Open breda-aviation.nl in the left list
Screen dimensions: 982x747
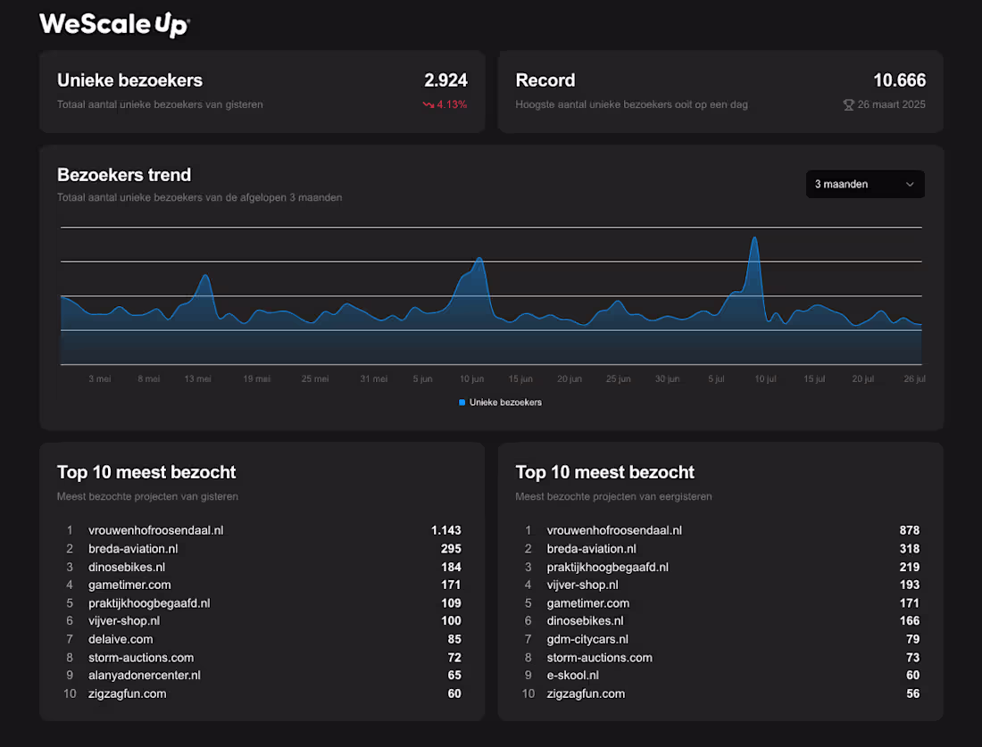133,549
